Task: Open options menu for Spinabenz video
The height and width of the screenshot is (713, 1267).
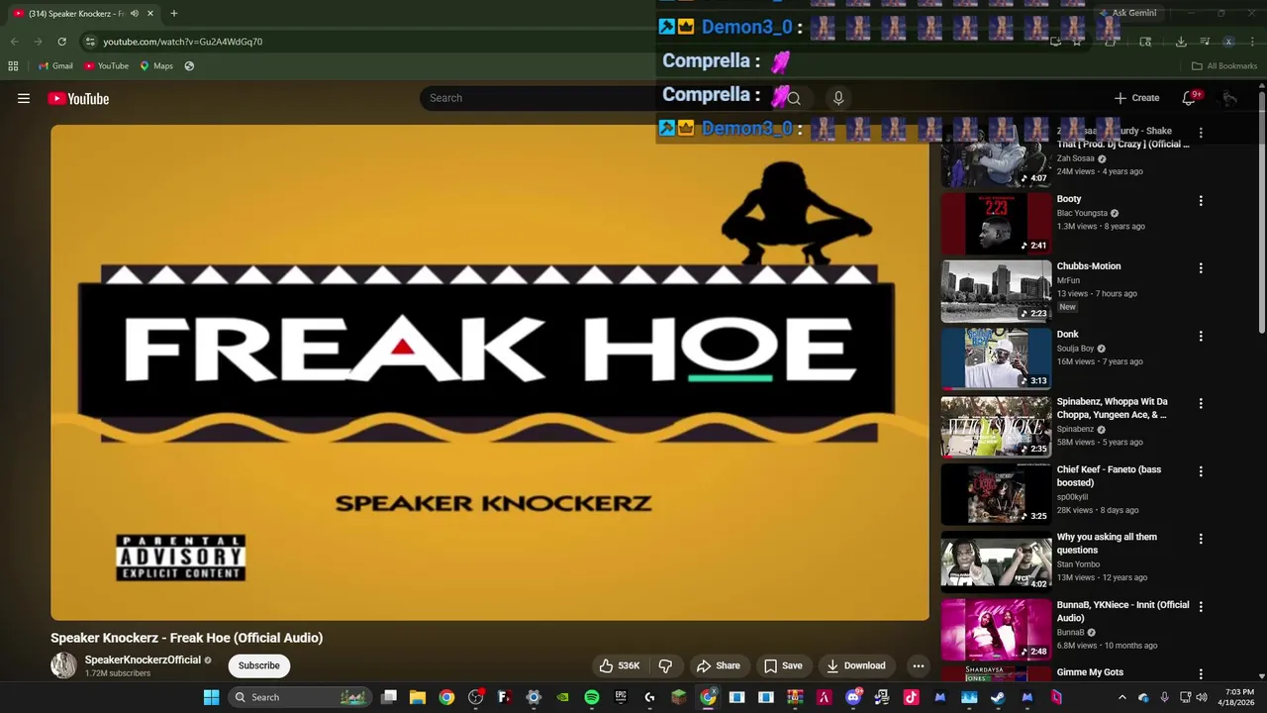Action: tap(1201, 404)
